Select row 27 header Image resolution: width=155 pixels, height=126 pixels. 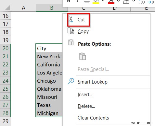coord(6,105)
